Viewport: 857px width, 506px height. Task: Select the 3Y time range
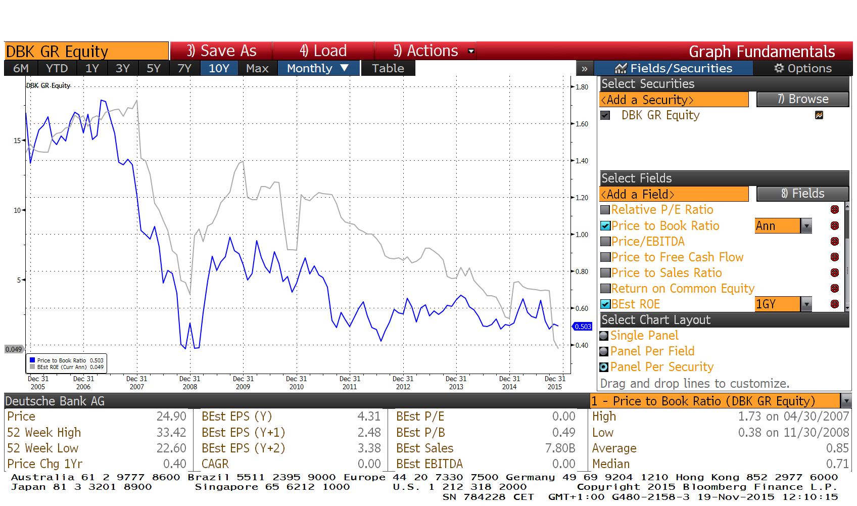point(123,68)
